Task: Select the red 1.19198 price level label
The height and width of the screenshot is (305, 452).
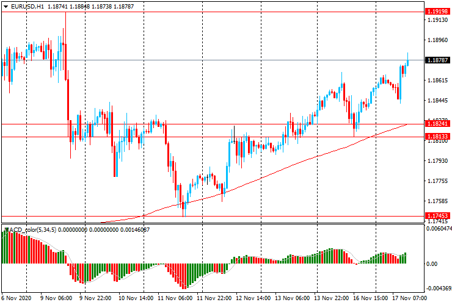Action: [437, 12]
